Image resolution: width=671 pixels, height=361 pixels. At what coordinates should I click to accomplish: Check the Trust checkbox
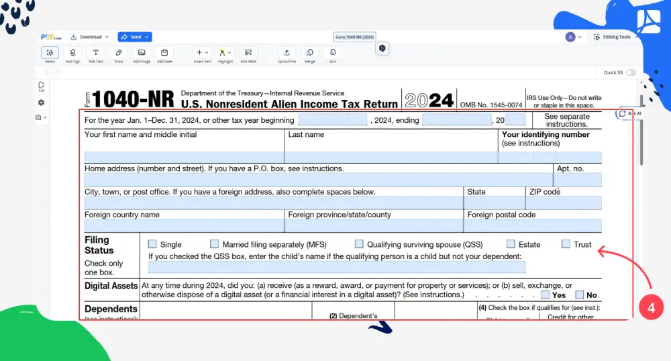[566, 244]
